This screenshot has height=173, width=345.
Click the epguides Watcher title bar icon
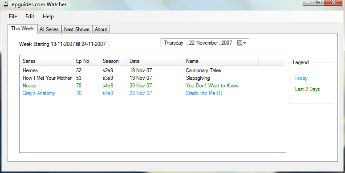click(6, 4)
